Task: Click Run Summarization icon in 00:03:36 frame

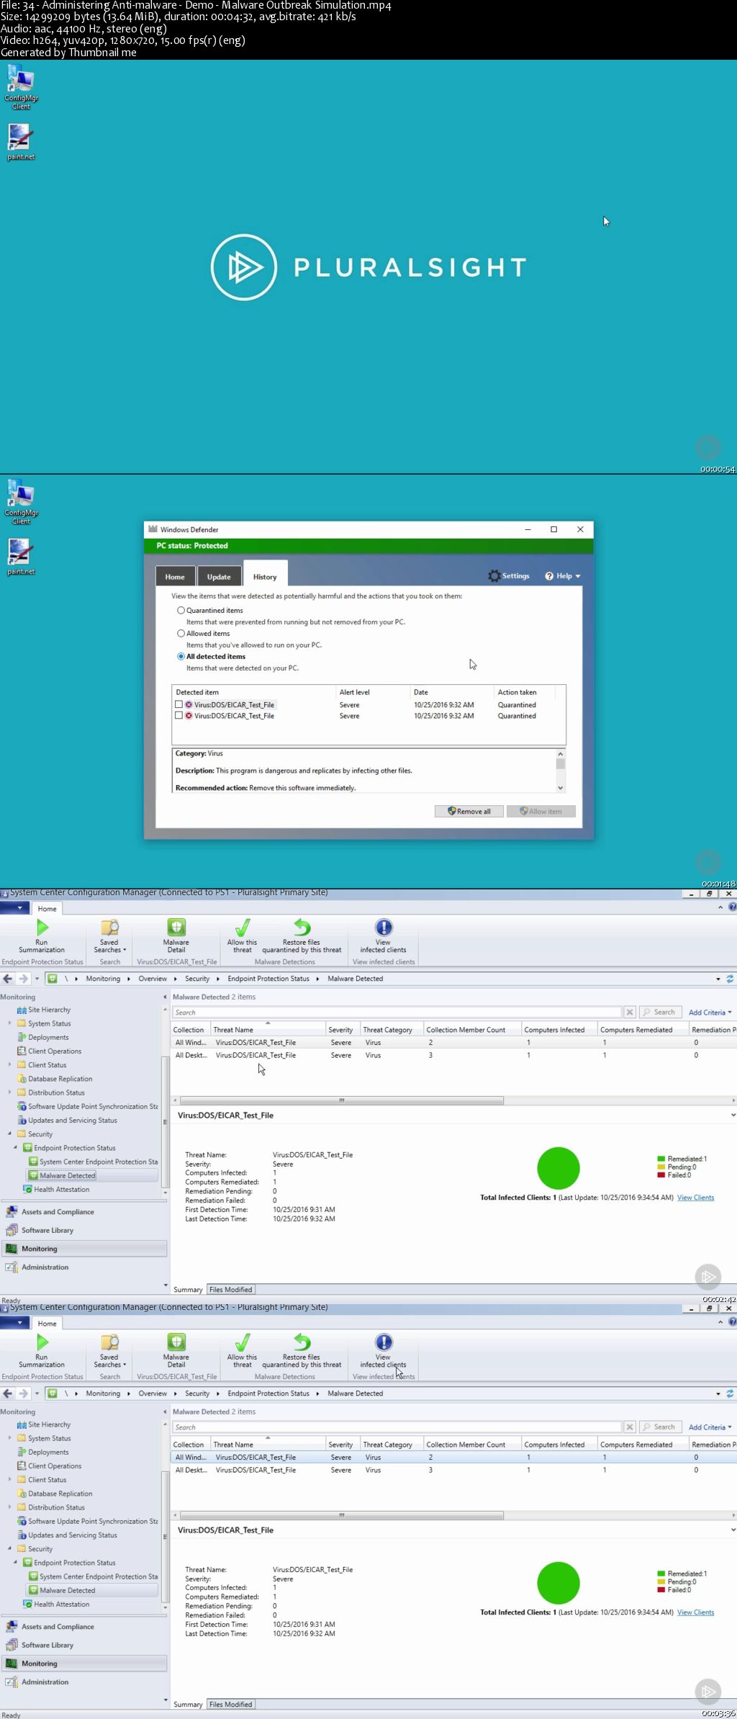Action: [42, 1342]
